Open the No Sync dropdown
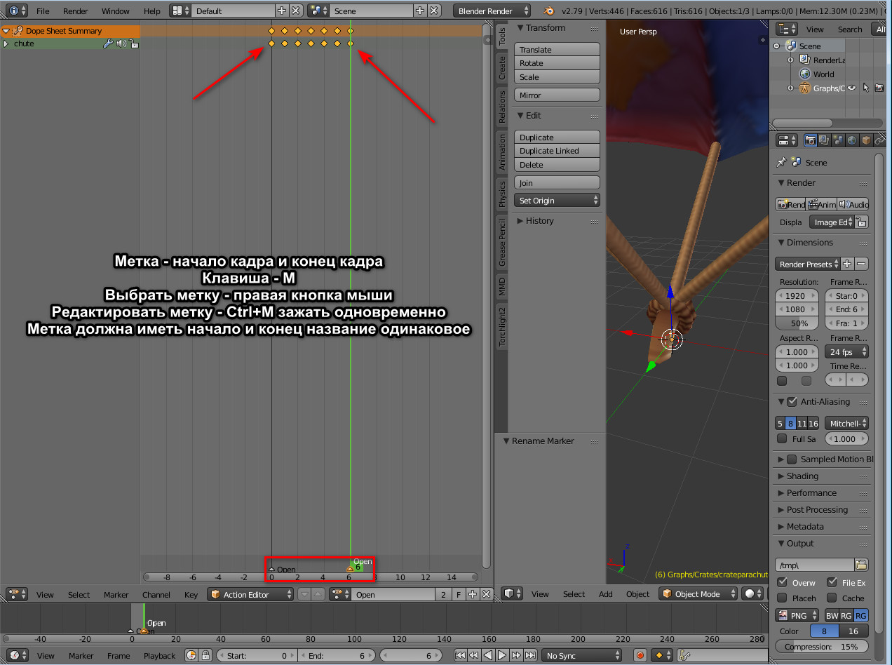 (x=581, y=655)
